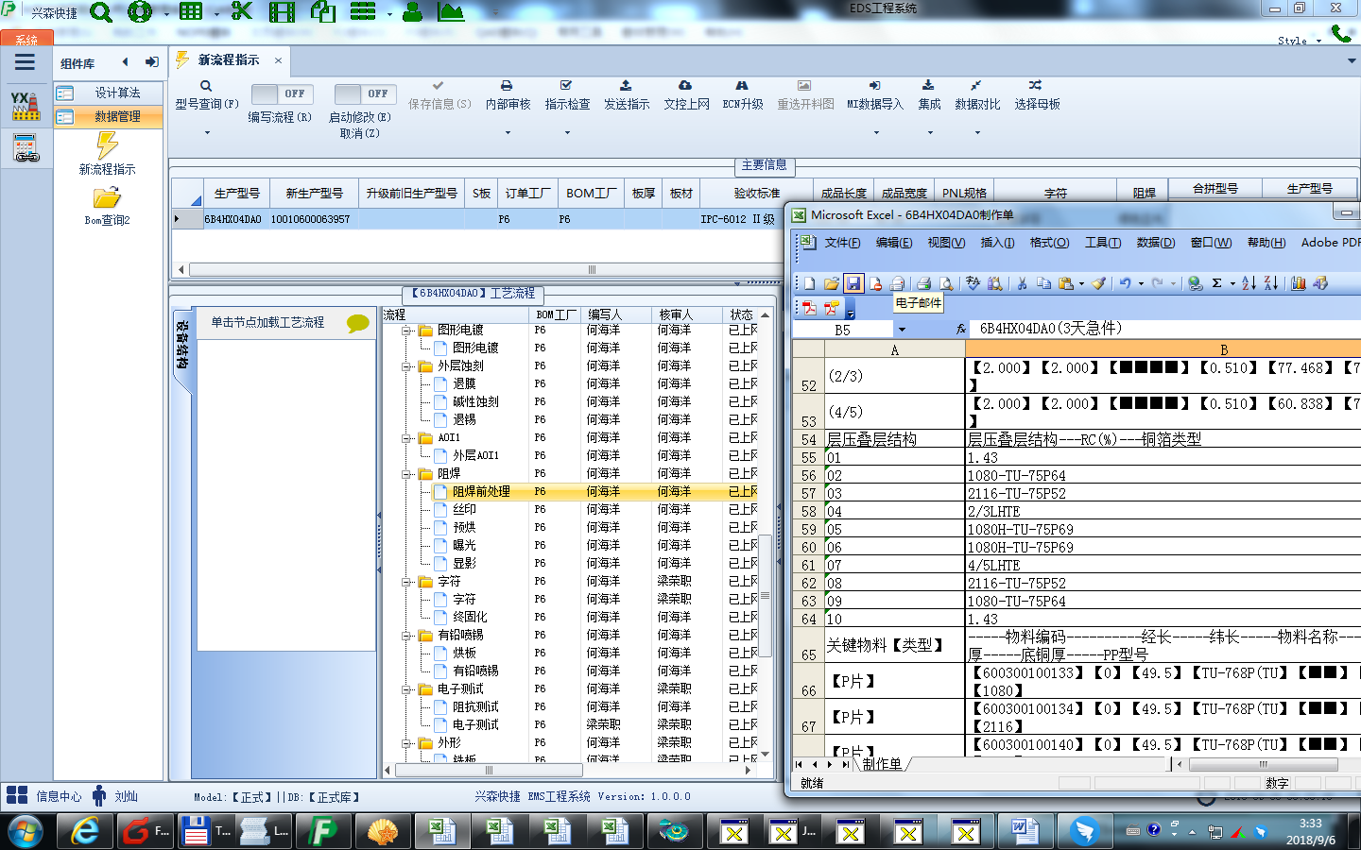Viewport: 1361px width, 850px height.
Task: Collapse the 电子测试 tree folder
Action: 407,689
